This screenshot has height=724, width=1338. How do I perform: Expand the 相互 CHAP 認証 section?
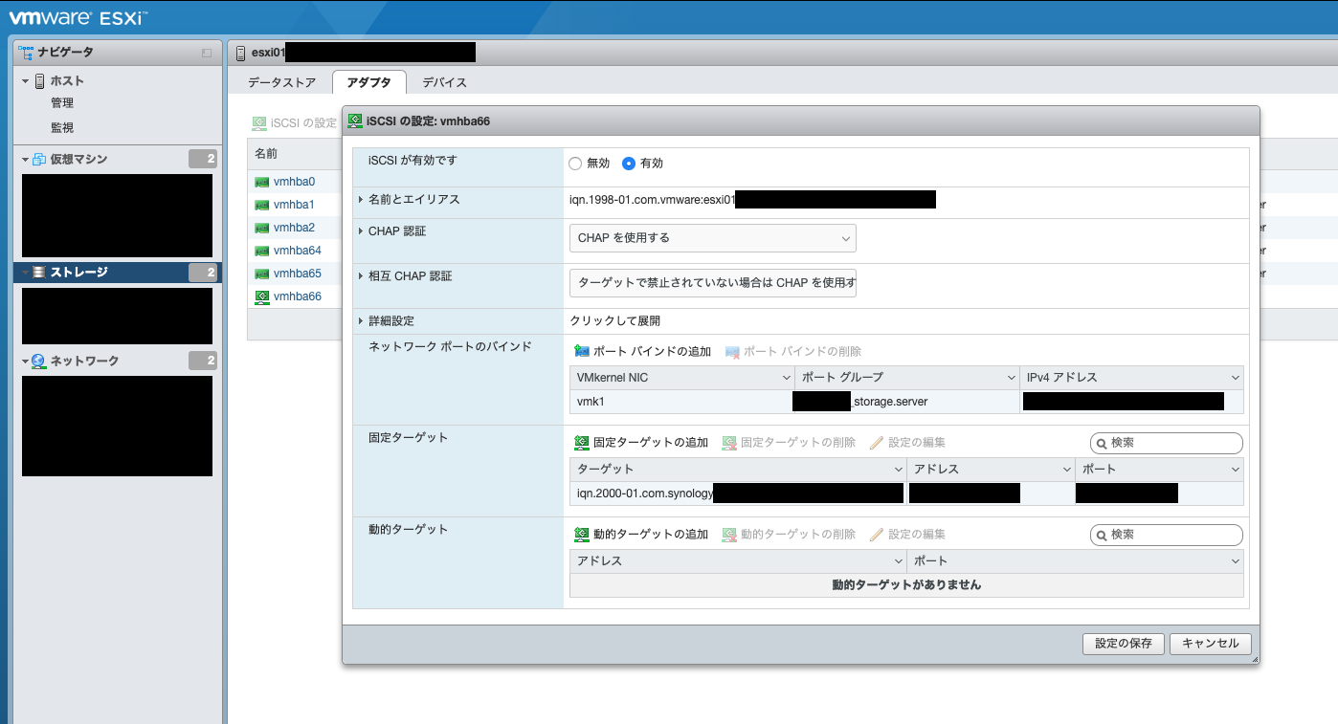pyautogui.click(x=361, y=276)
